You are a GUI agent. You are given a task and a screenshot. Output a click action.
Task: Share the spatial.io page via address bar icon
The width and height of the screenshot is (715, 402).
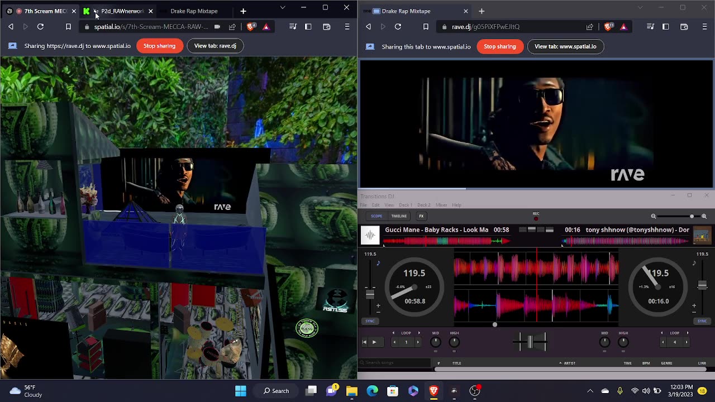coord(232,26)
